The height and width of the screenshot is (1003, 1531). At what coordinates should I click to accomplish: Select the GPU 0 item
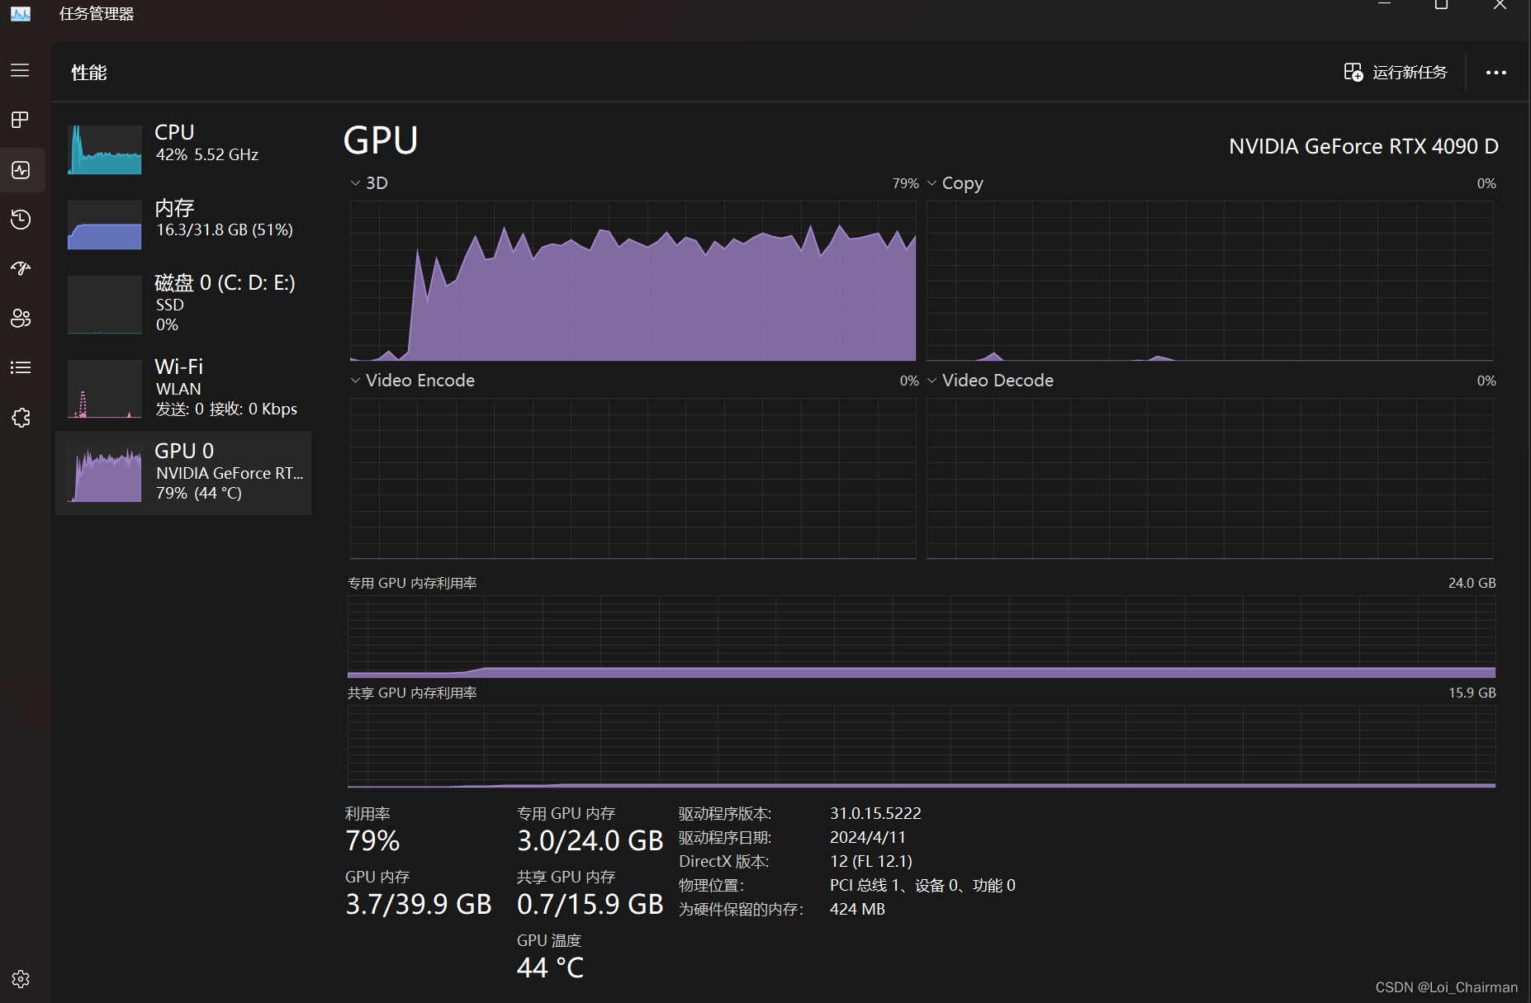click(x=183, y=473)
